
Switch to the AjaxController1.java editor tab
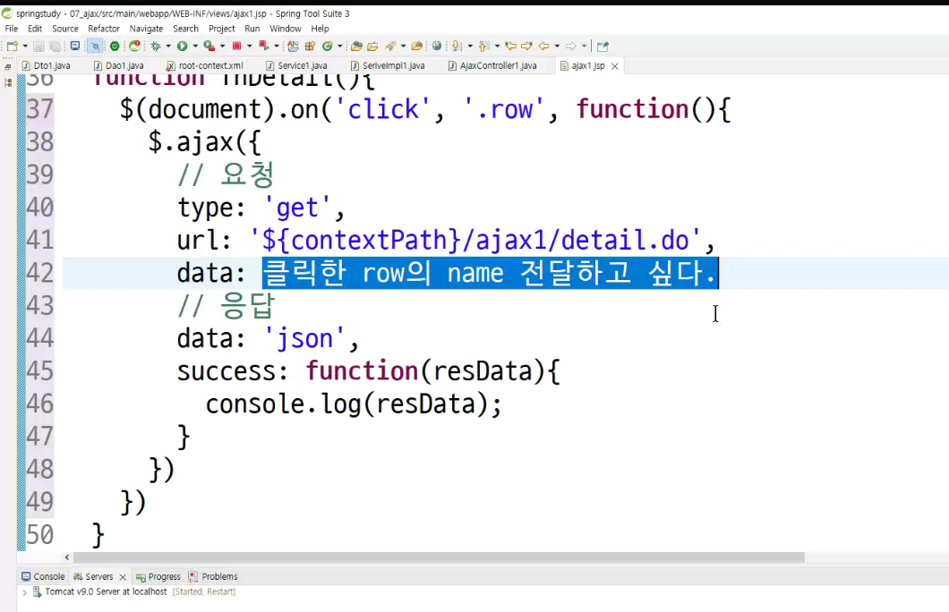(492, 65)
